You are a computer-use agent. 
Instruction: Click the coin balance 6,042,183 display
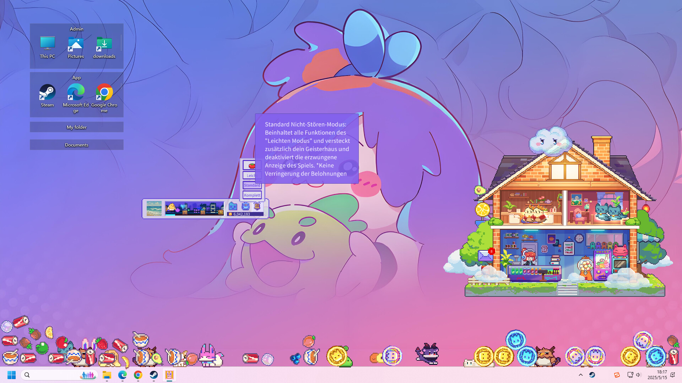click(x=245, y=214)
